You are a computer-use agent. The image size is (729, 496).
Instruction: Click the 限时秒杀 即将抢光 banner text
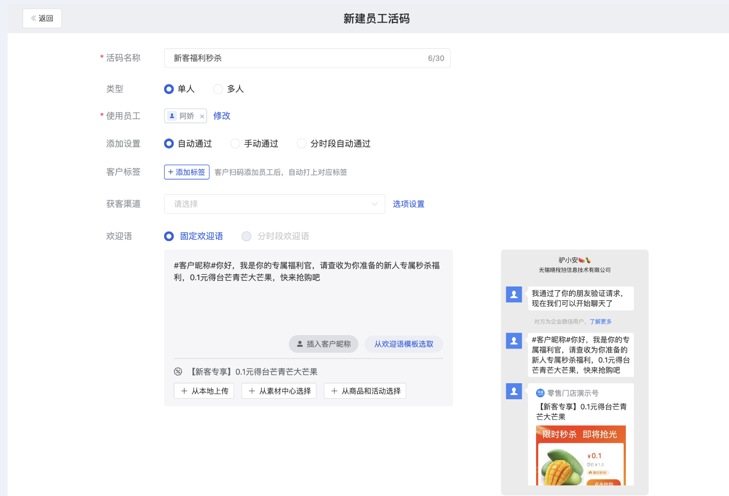pyautogui.click(x=580, y=434)
